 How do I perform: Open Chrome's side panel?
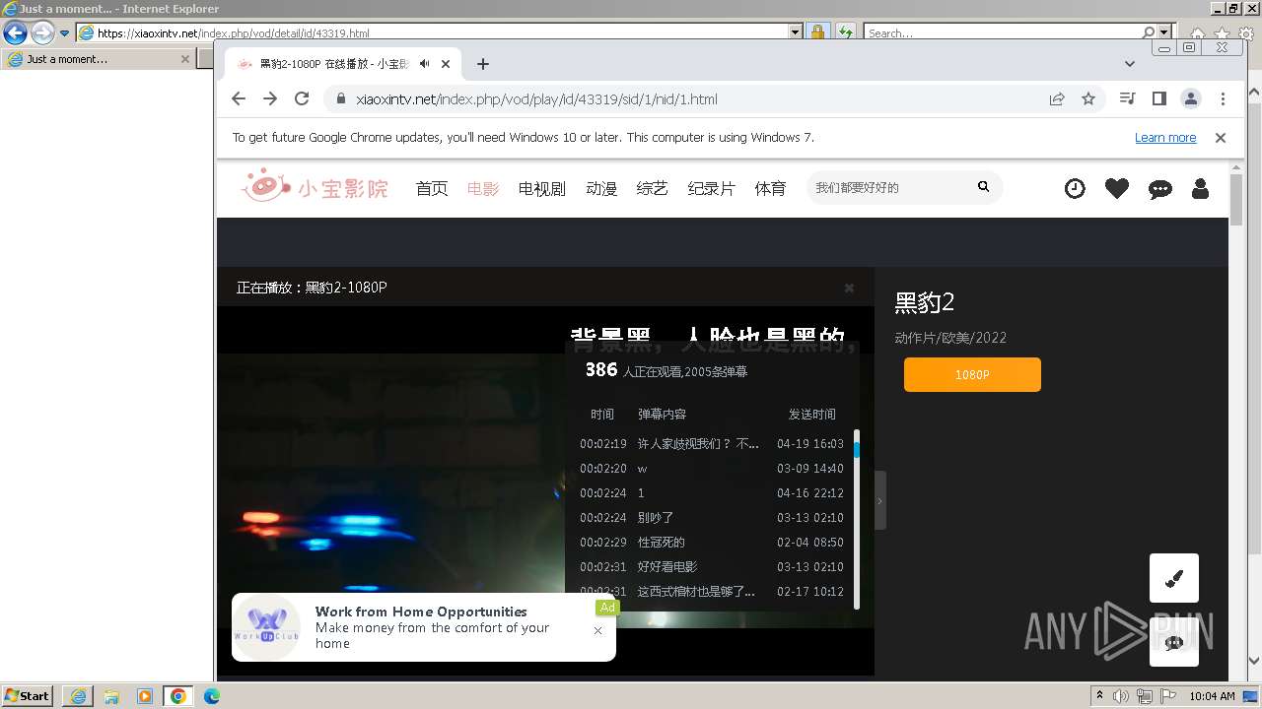[x=1159, y=98]
